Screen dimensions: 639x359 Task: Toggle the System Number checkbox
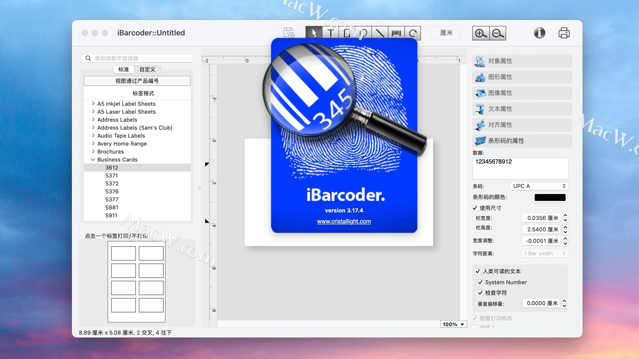point(480,282)
